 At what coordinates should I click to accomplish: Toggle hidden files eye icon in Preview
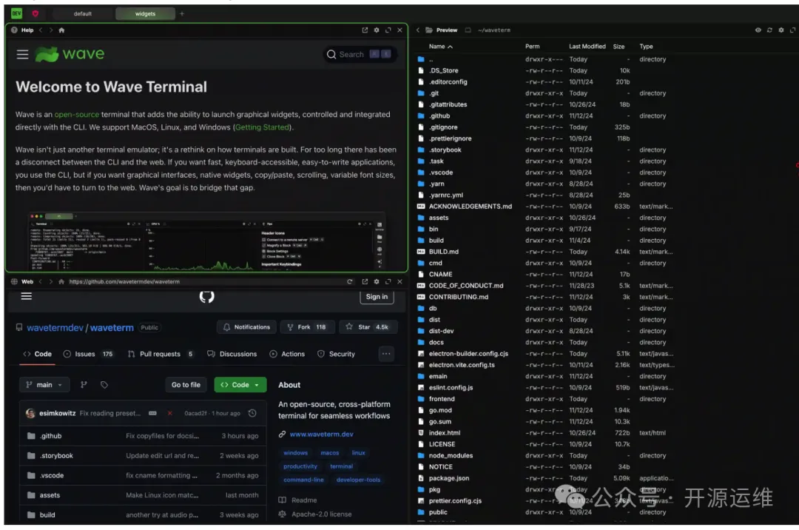click(758, 30)
